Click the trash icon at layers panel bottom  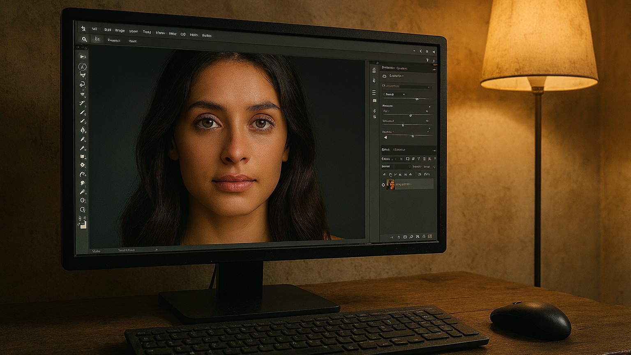click(430, 237)
